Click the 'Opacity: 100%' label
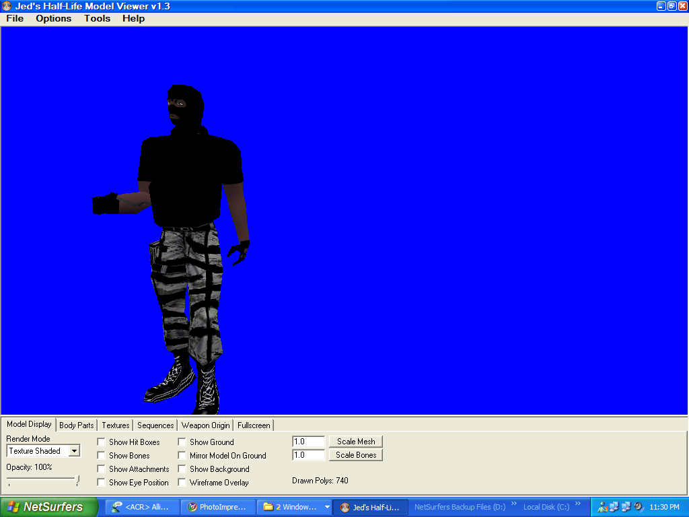 (29, 467)
